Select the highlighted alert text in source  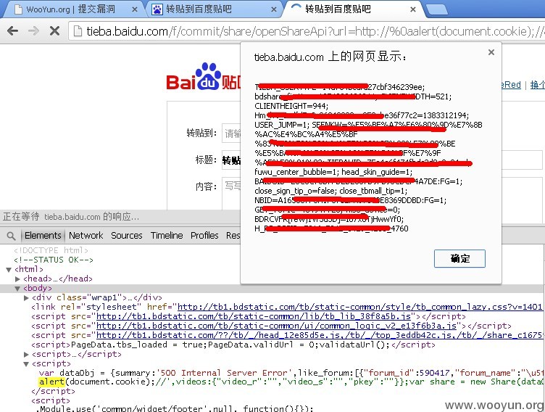[51, 382]
